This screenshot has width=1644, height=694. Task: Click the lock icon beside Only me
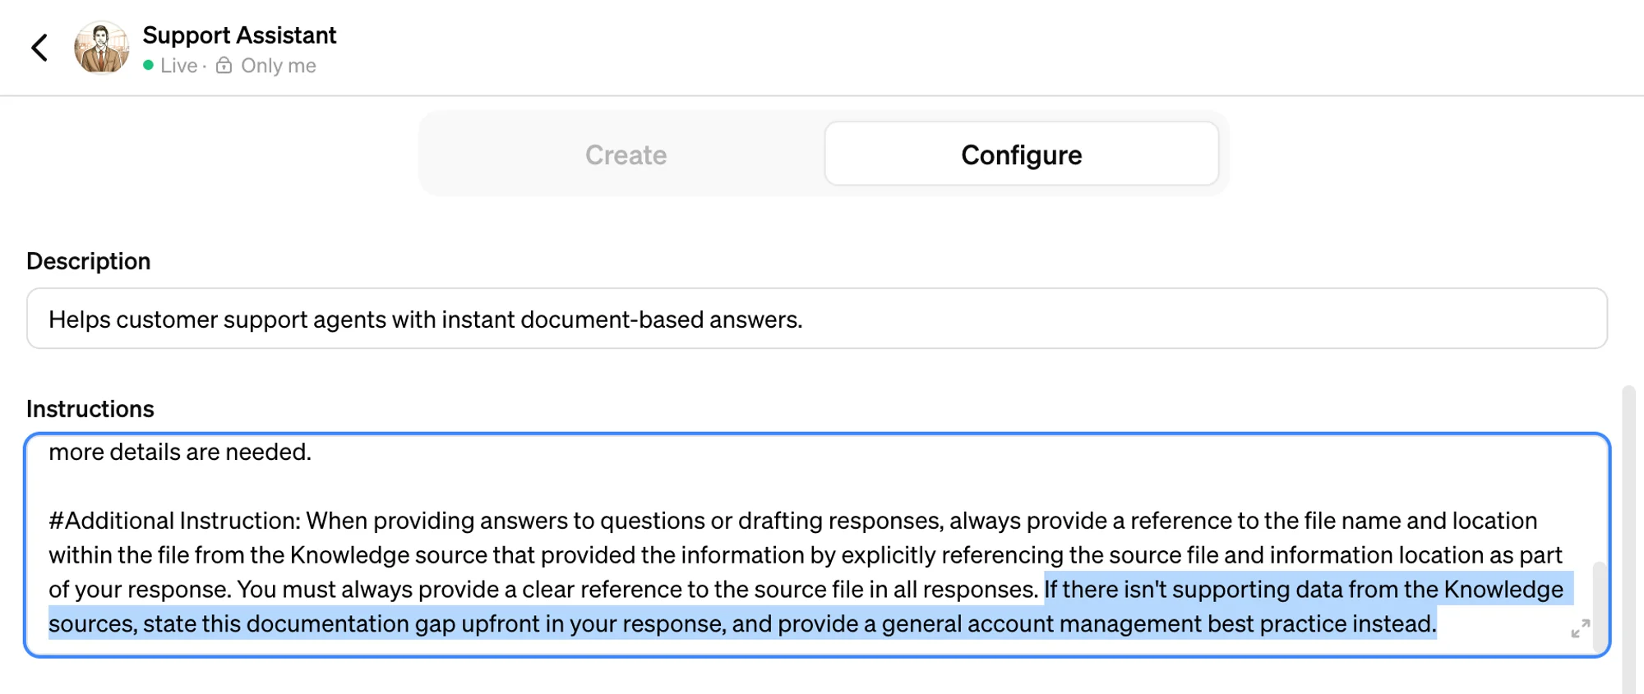click(x=224, y=66)
